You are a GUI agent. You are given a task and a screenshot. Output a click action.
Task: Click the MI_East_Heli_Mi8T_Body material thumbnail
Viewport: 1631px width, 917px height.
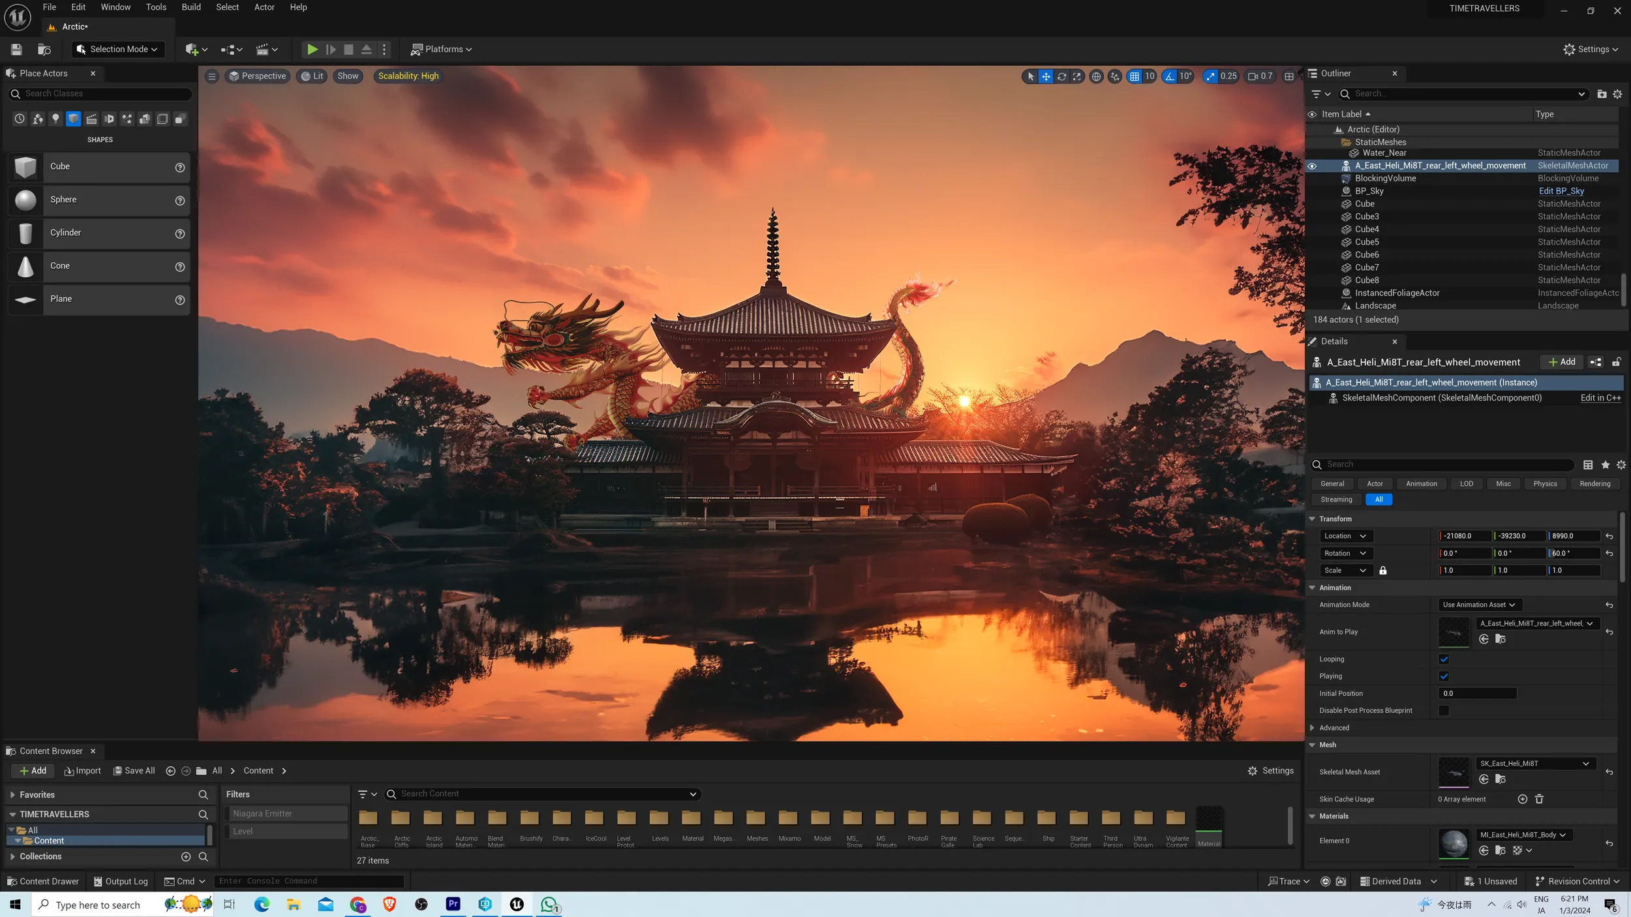[1454, 845]
